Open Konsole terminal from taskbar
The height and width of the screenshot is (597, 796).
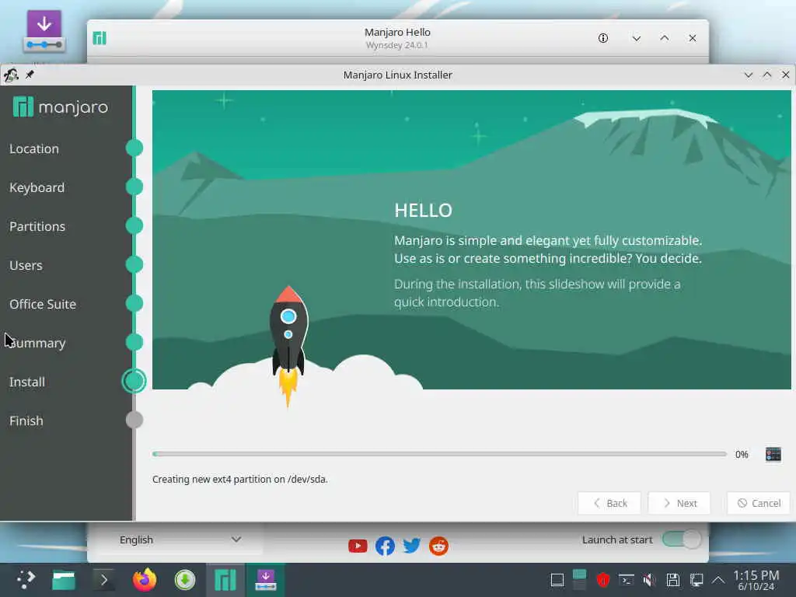pyautogui.click(x=104, y=580)
